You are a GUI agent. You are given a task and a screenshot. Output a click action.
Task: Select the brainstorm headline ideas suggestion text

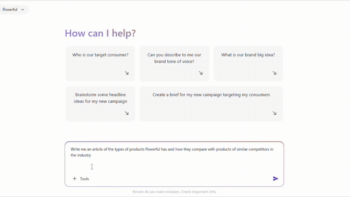(x=100, y=98)
